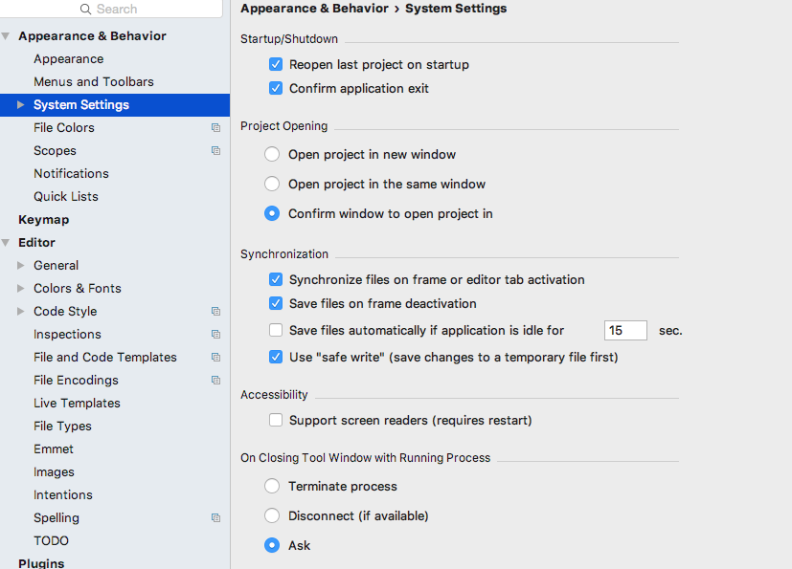Click project-level icon beside File Encodings
Screen dimensions: 792x569
pos(215,380)
